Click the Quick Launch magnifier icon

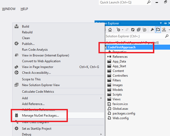tap(149, 2)
